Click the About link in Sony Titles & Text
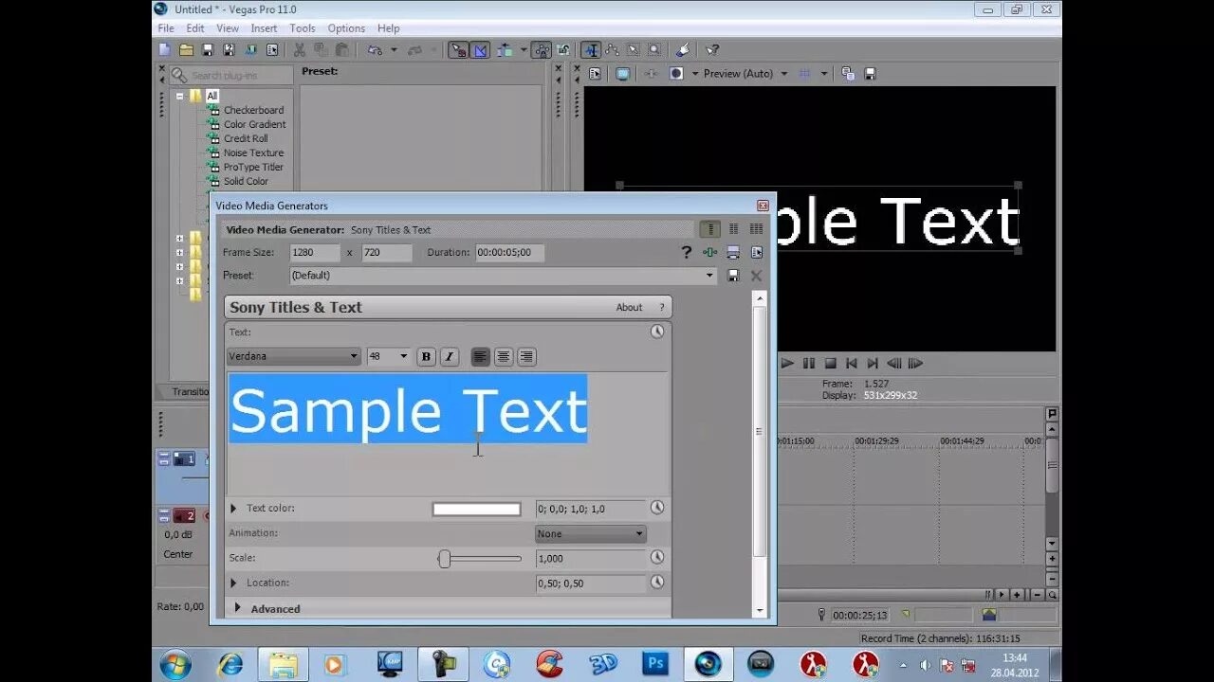This screenshot has height=682, width=1214. (629, 306)
